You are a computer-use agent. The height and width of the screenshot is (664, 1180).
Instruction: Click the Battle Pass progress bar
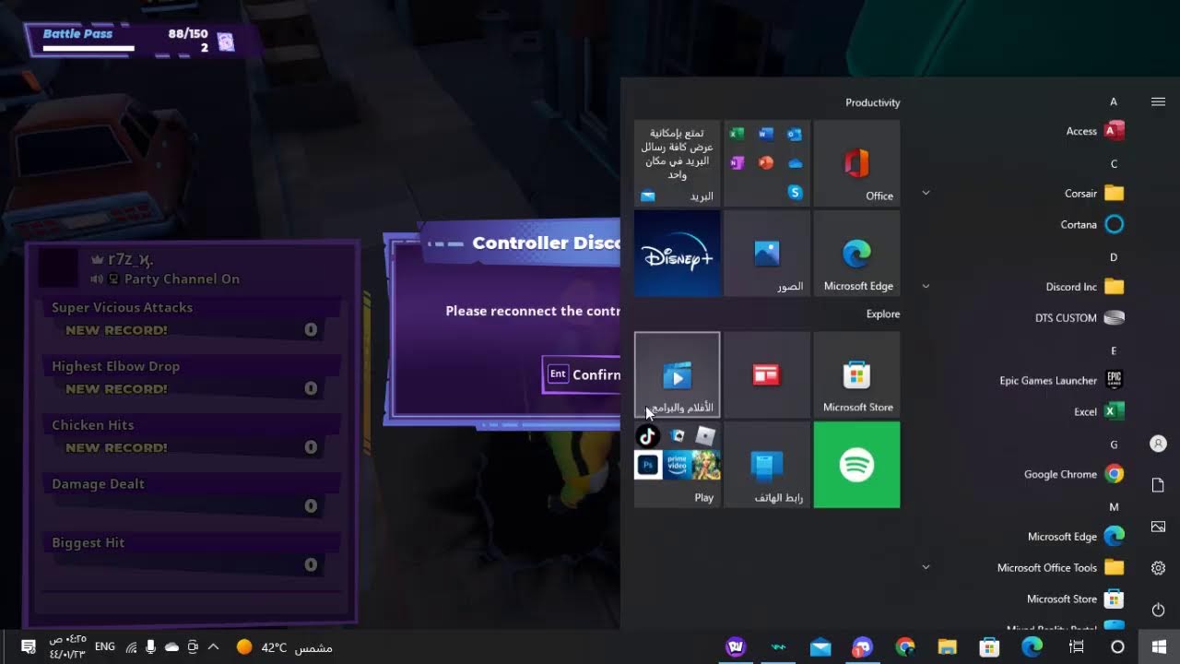tap(88, 48)
